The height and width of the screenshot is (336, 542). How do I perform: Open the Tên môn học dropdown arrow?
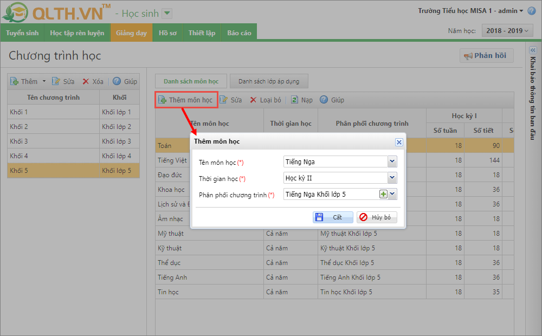tap(392, 161)
